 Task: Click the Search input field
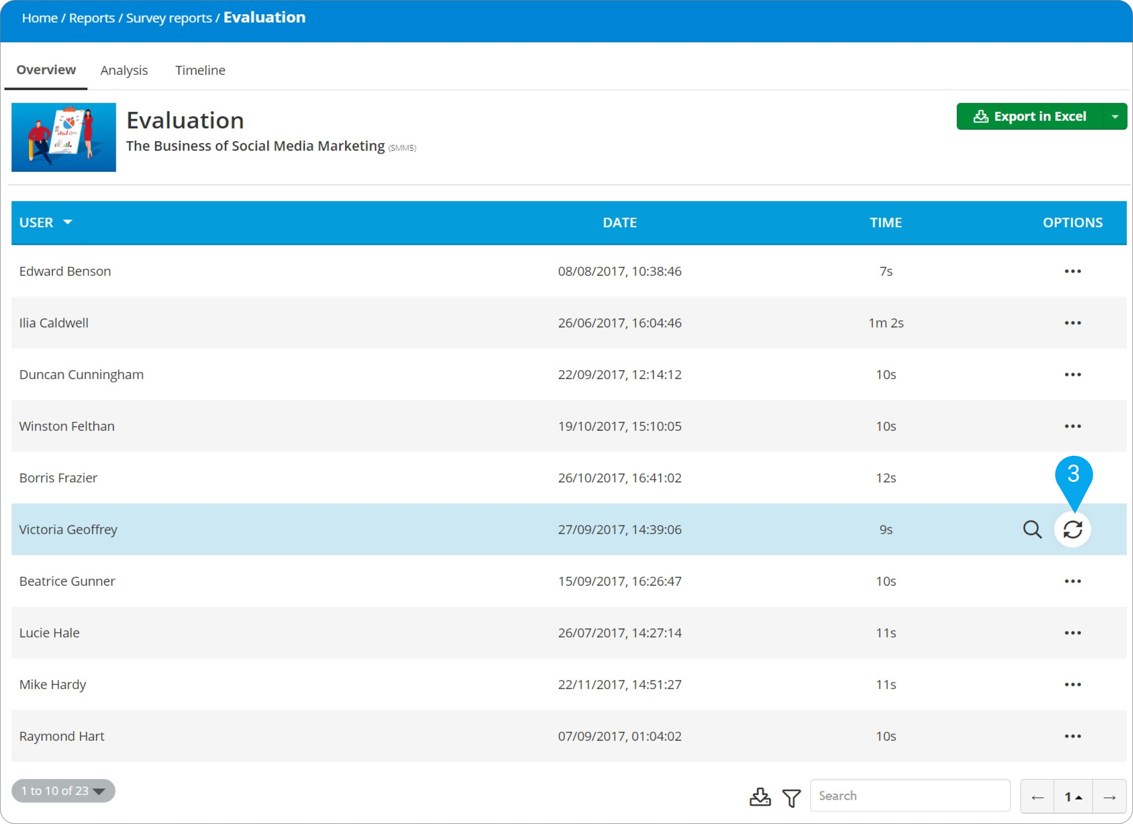click(910, 795)
